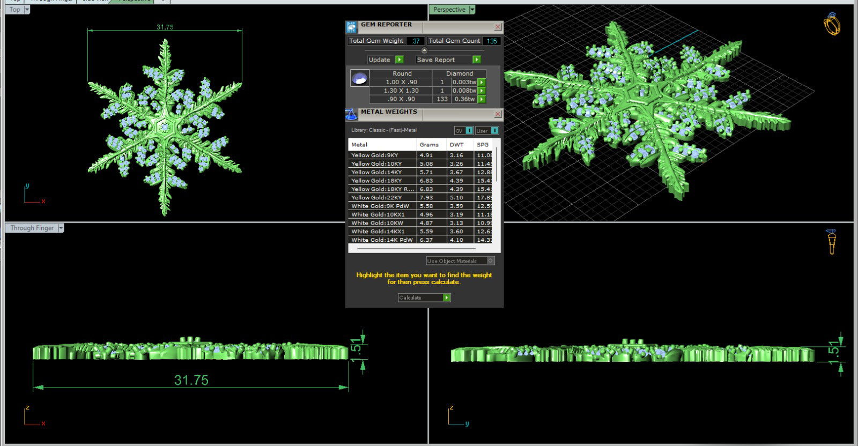
Task: Collapse the Gem Reporter with the up-arrow handle
Action: [424, 50]
